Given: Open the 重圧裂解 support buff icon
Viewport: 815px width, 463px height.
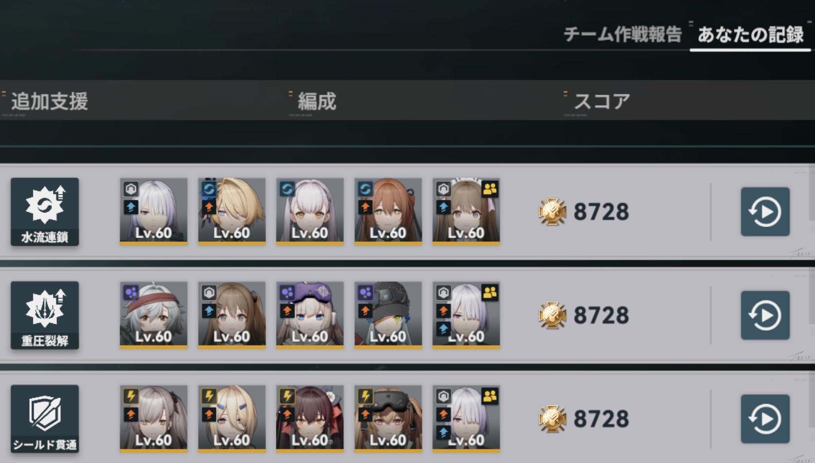Looking at the screenshot, I should [45, 315].
